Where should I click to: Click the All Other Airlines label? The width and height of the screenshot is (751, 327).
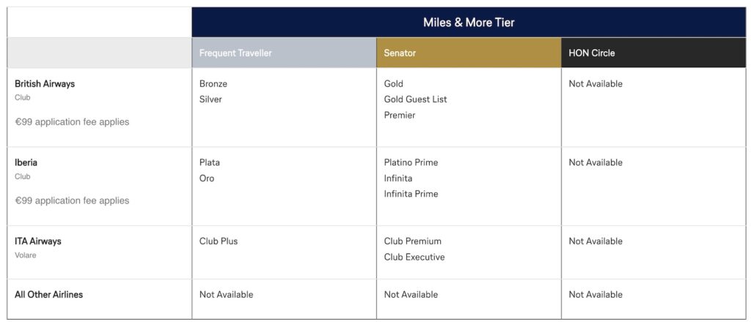(x=48, y=295)
